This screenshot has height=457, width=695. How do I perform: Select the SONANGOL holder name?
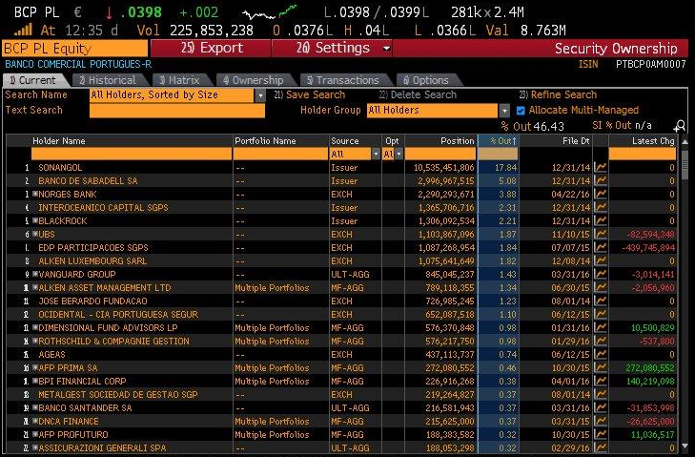coord(60,168)
